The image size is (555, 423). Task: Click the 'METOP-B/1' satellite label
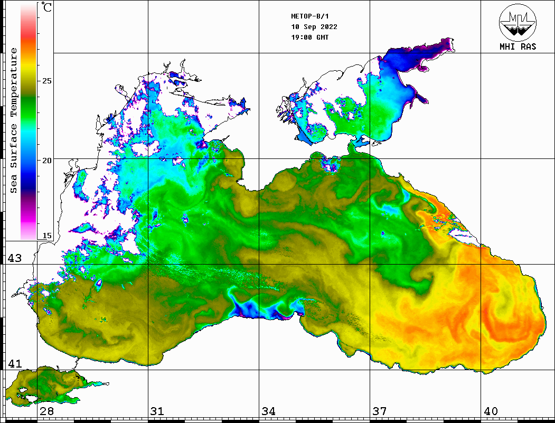tap(309, 16)
